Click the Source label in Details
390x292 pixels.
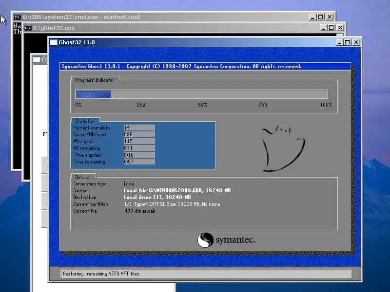pos(80,190)
